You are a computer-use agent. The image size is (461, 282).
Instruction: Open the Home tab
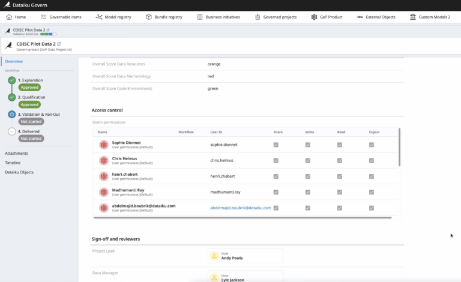tap(16, 17)
